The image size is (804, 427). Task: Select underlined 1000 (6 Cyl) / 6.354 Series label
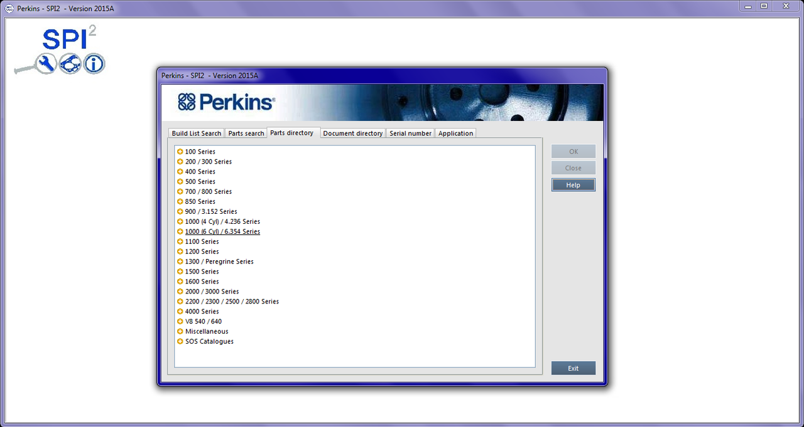tap(222, 232)
